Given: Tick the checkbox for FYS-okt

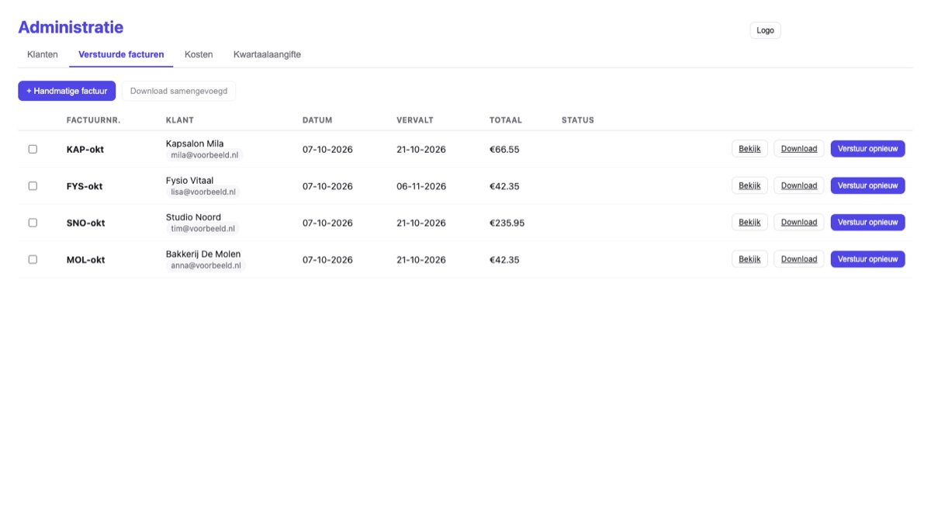Looking at the screenshot, I should [x=33, y=186].
